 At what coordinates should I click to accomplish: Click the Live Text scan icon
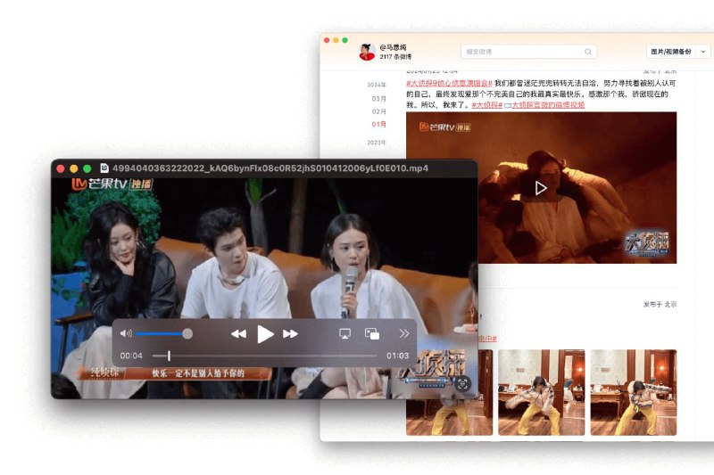point(462,383)
